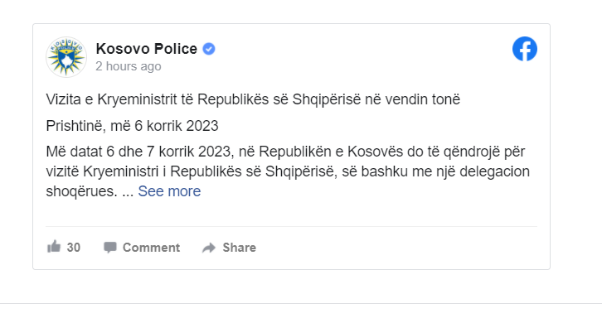
Task: Click the blue verified badge checkmark
Action: 209,49
